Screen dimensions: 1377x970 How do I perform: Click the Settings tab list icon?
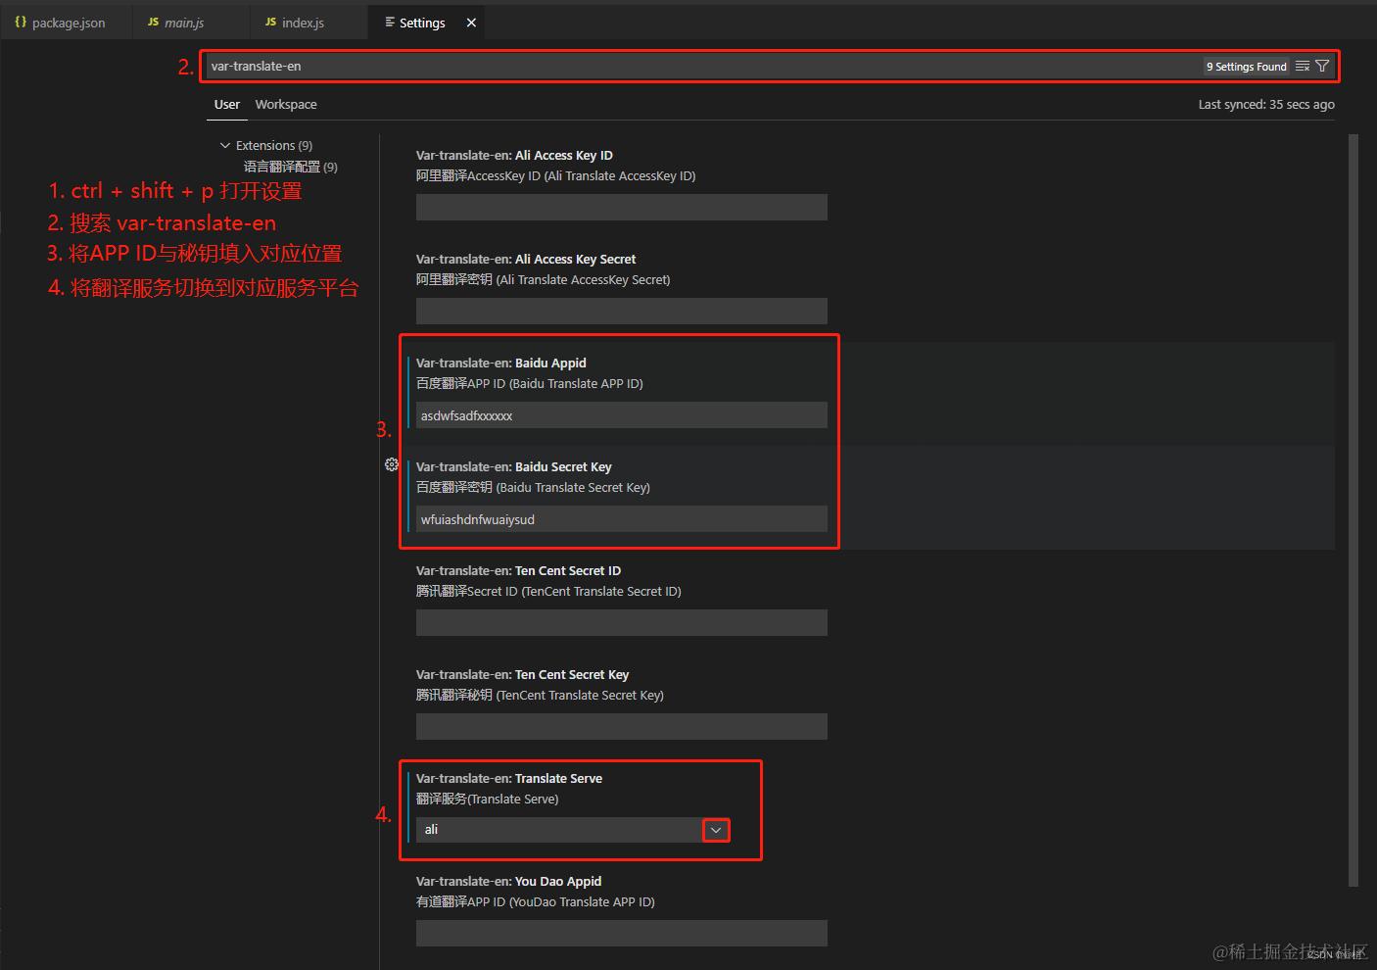[390, 22]
